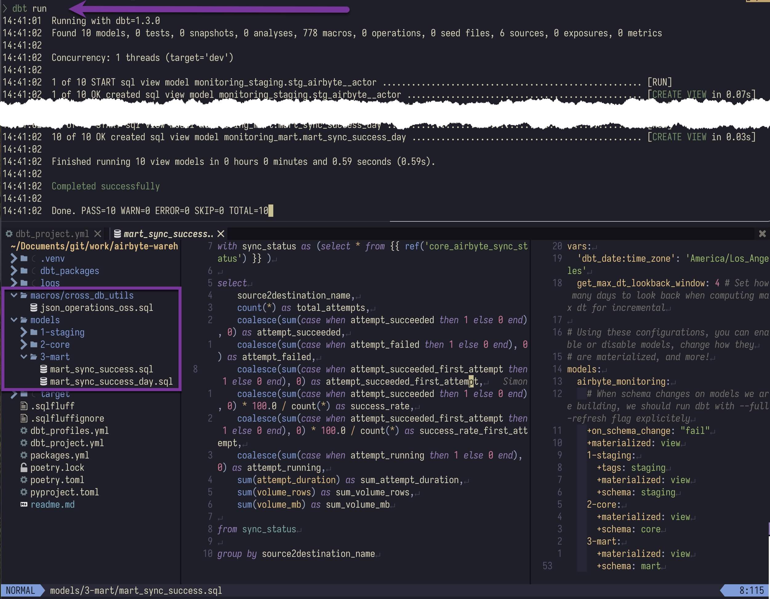
Task: Click database icon beside json_operations_oss.sql
Action: [34, 307]
